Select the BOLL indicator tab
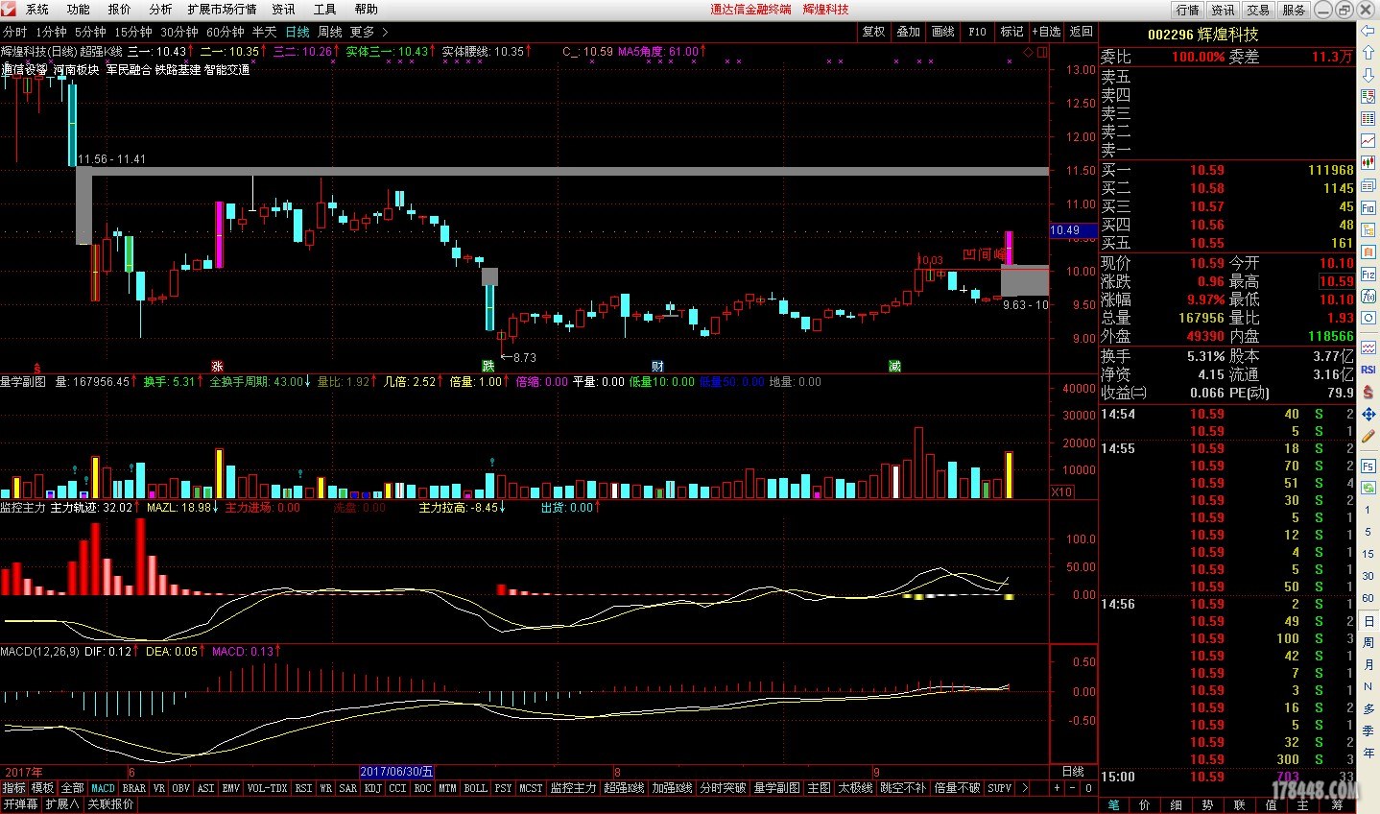 pyautogui.click(x=475, y=788)
